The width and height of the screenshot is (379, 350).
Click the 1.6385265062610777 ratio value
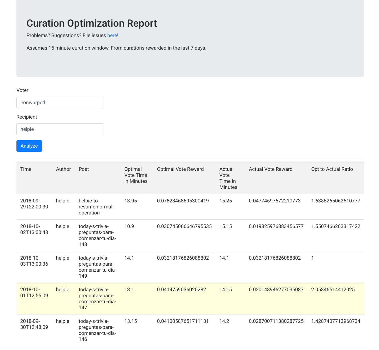[x=336, y=201]
